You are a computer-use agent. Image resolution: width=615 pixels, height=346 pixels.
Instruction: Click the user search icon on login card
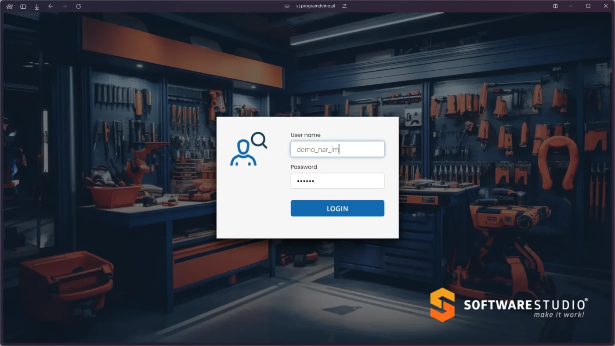(x=248, y=149)
